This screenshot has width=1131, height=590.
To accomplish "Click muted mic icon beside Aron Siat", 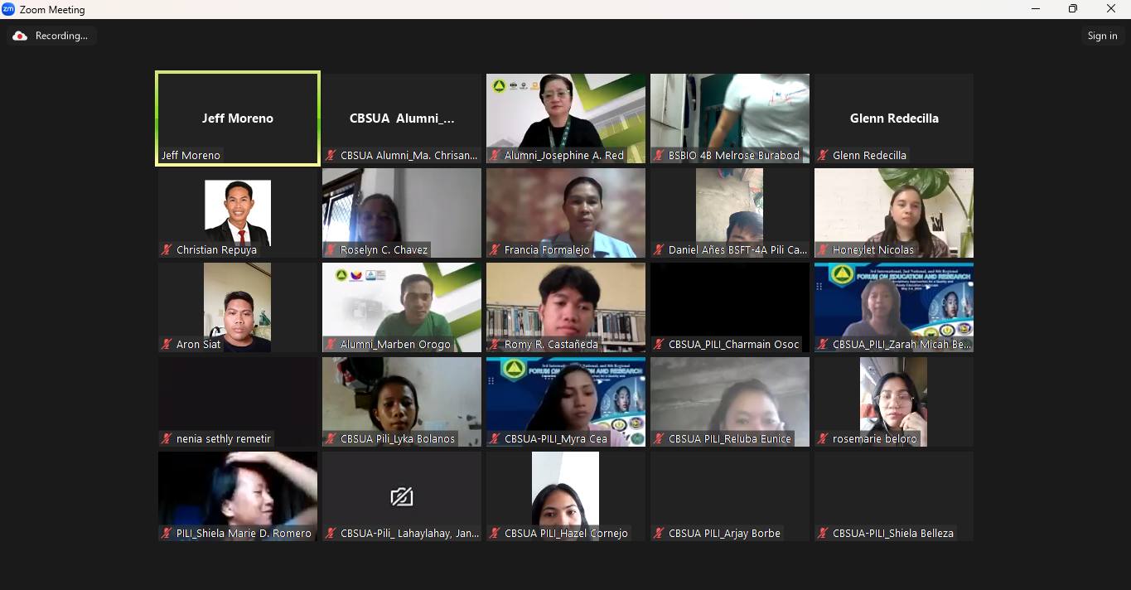I will (x=167, y=344).
